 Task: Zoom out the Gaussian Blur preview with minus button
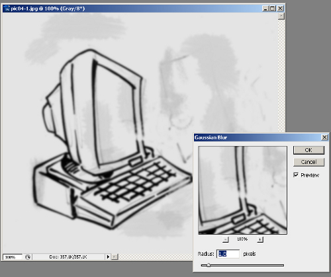pos(225,239)
